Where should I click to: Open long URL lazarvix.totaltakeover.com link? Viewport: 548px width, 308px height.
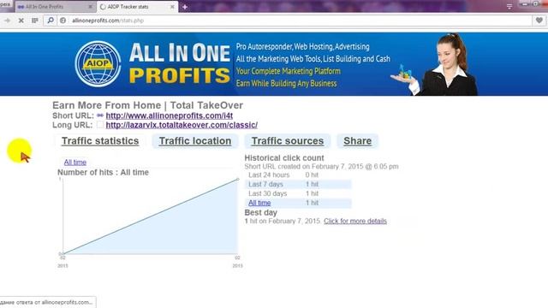[182, 125]
